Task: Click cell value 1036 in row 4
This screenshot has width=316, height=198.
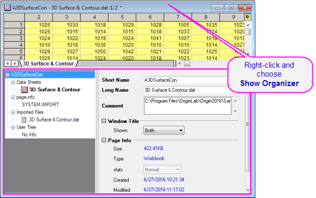Action: [100, 45]
